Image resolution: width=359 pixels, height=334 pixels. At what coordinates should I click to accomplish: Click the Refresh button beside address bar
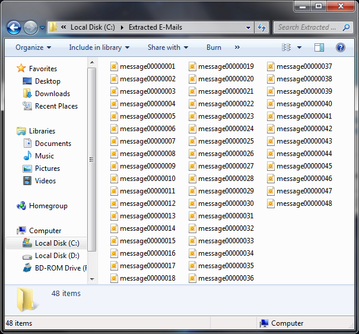click(x=262, y=27)
